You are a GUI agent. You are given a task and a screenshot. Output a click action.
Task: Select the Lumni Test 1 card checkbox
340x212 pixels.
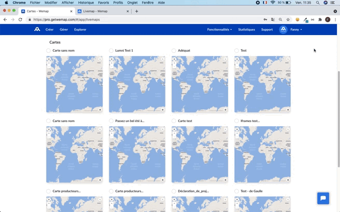pos(111,50)
